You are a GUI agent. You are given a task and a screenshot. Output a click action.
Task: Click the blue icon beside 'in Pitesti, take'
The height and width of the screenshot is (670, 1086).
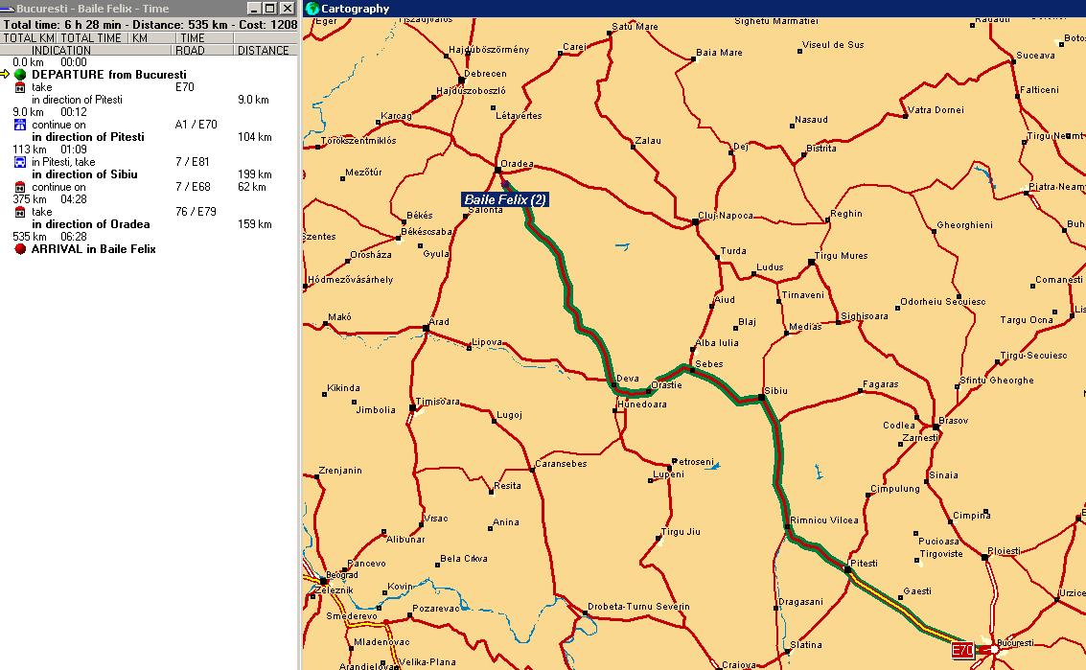20,162
